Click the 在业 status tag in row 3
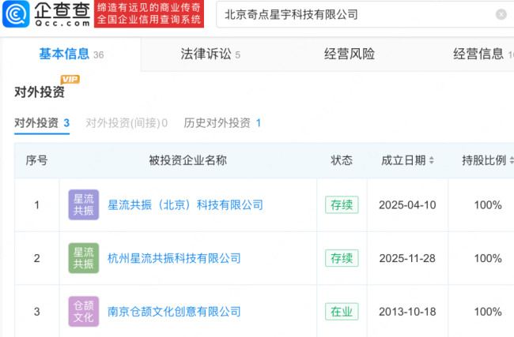 [x=342, y=311]
